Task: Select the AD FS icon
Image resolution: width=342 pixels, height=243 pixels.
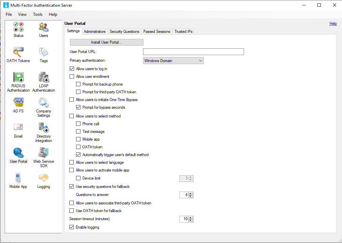Action: point(18,102)
